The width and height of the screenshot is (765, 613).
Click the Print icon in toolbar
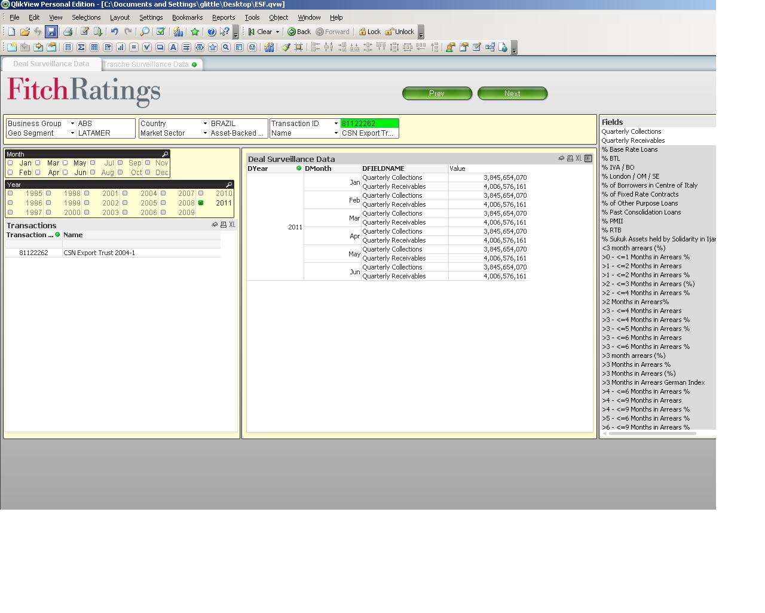point(68,32)
